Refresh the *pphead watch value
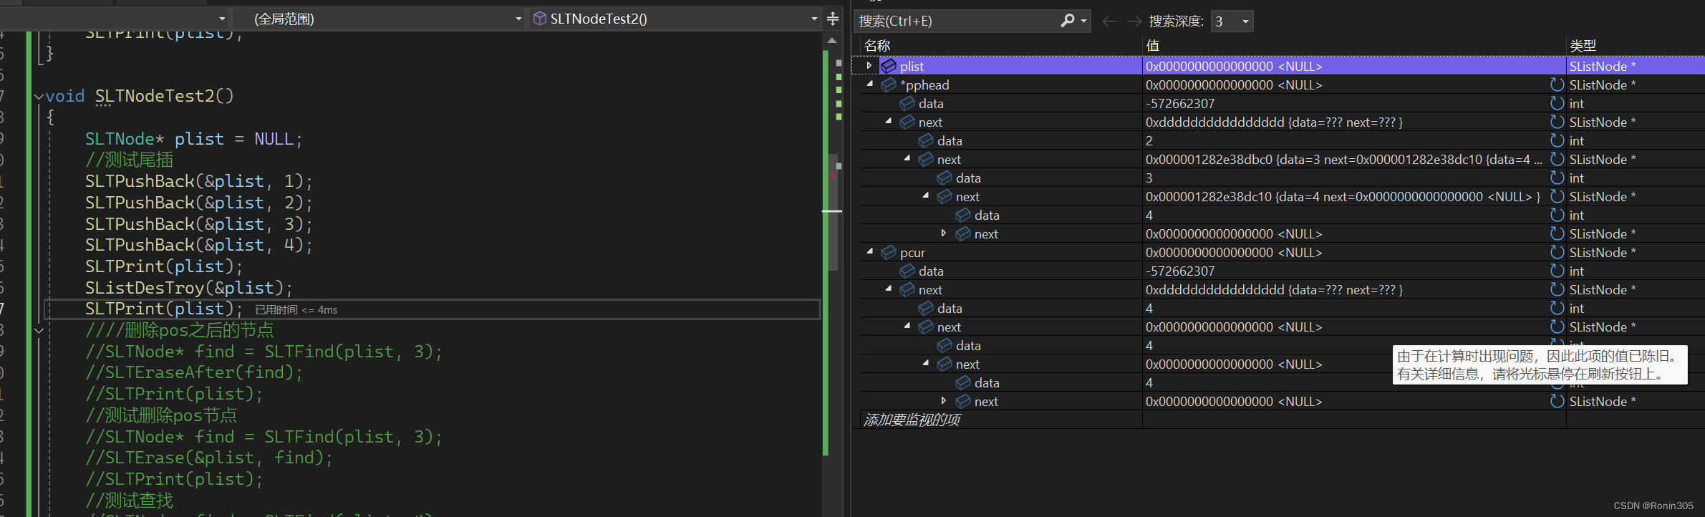The width and height of the screenshot is (1705, 517). click(1557, 84)
